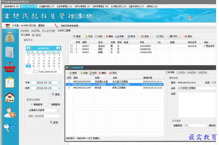Tick the header select-all checkbox
This screenshot has width=219, height=145.
[x=72, y=42]
